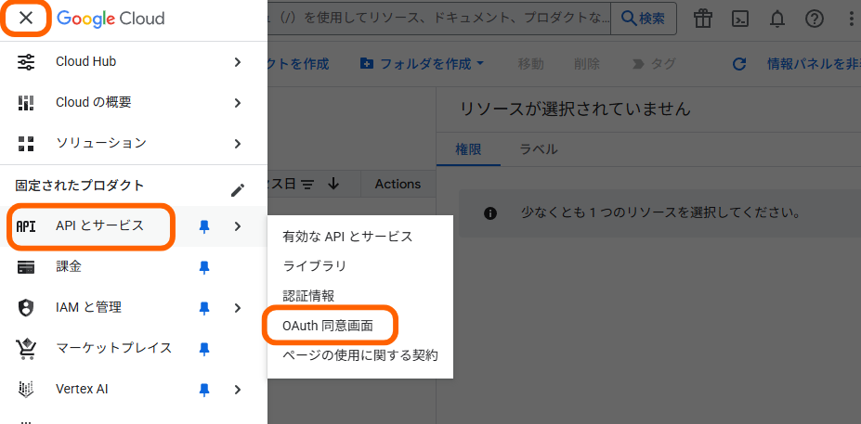Expand the ソリューション submenu chevron
The image size is (861, 424).
pyautogui.click(x=237, y=144)
